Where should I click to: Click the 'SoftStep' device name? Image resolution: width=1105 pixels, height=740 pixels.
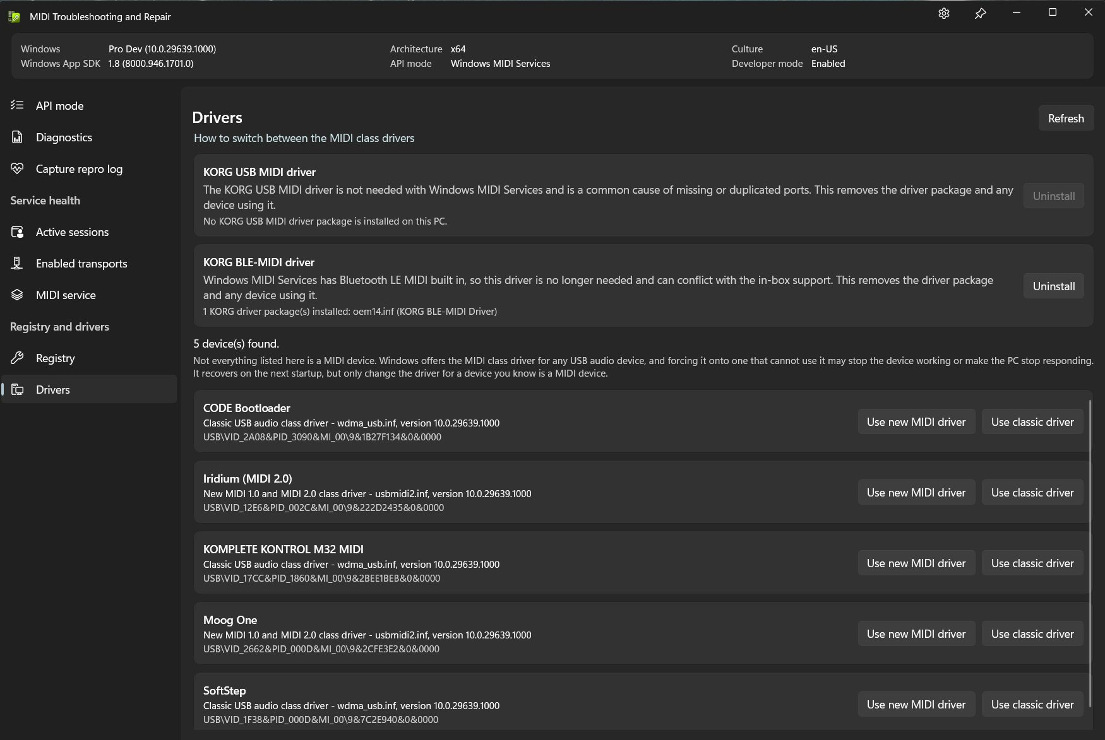pyautogui.click(x=224, y=691)
